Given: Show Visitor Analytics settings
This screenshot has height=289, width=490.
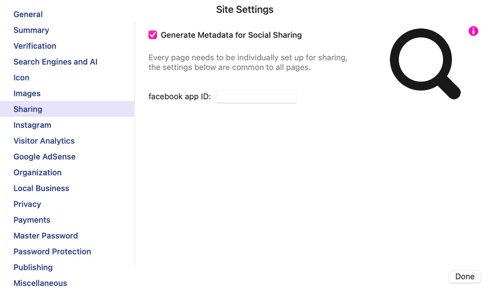Looking at the screenshot, I should pyautogui.click(x=44, y=141).
